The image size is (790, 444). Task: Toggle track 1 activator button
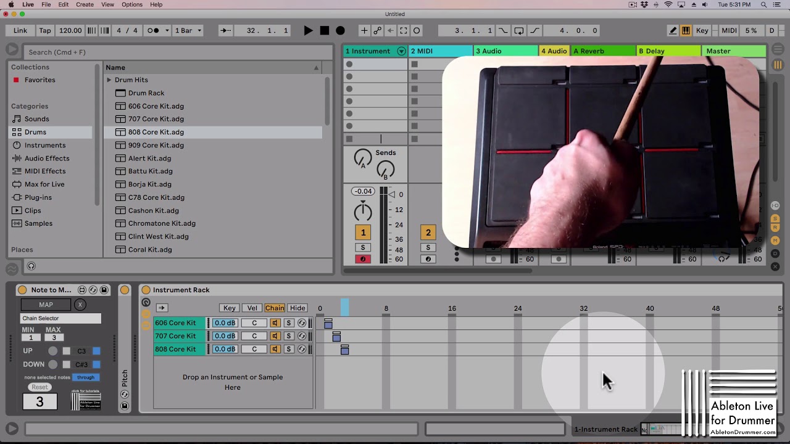pyautogui.click(x=363, y=232)
